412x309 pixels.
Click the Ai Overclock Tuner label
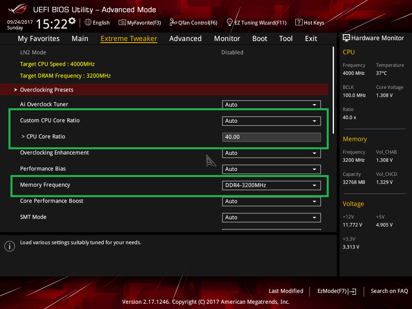[x=44, y=104]
